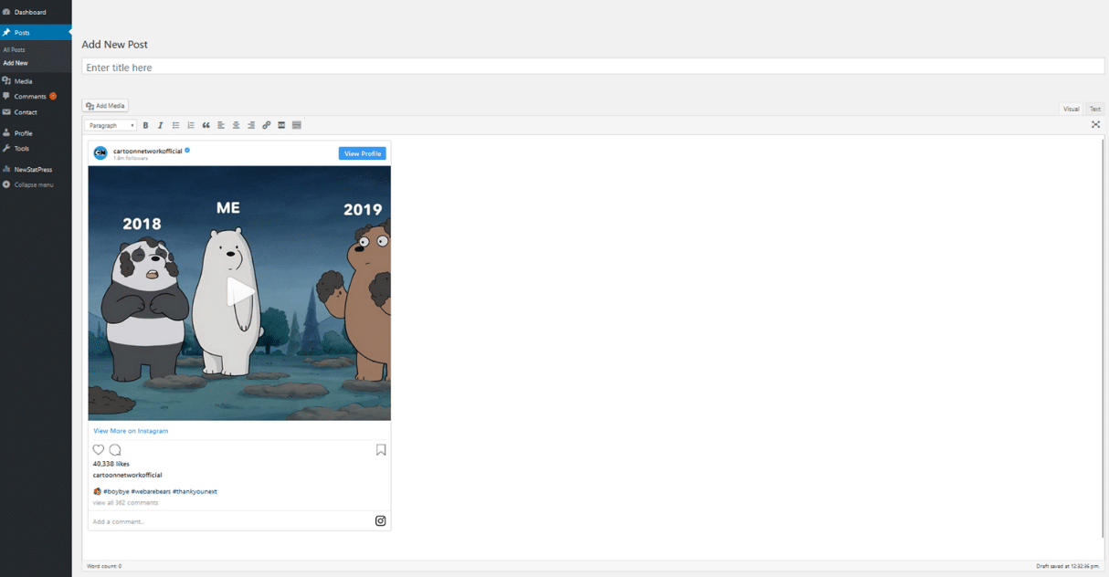Bookmark the Instagram post
This screenshot has height=577, width=1109.
pyautogui.click(x=381, y=449)
